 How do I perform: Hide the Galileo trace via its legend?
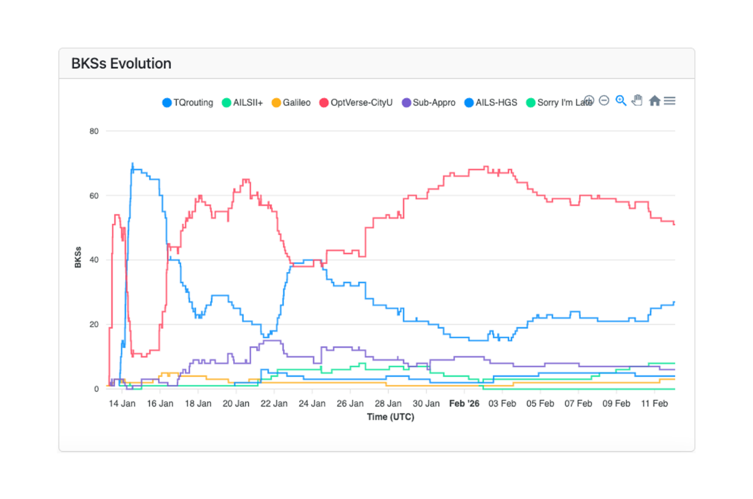(295, 102)
